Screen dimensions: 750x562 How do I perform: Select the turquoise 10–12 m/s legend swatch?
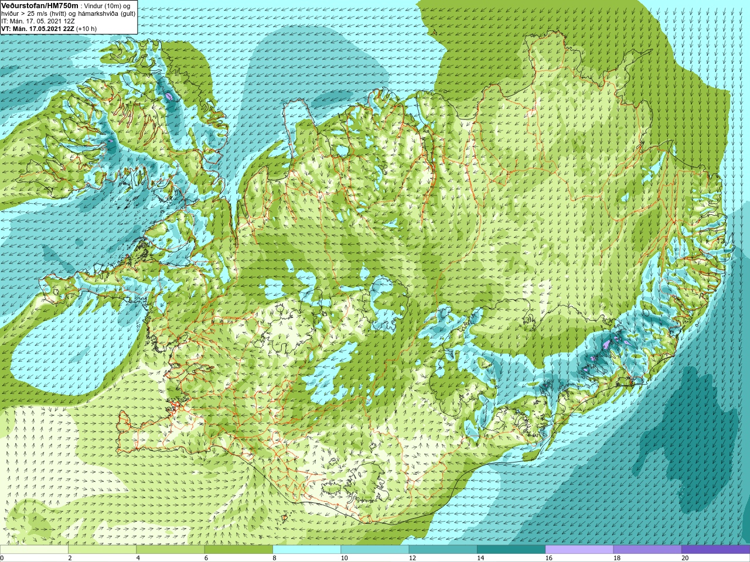click(x=374, y=550)
